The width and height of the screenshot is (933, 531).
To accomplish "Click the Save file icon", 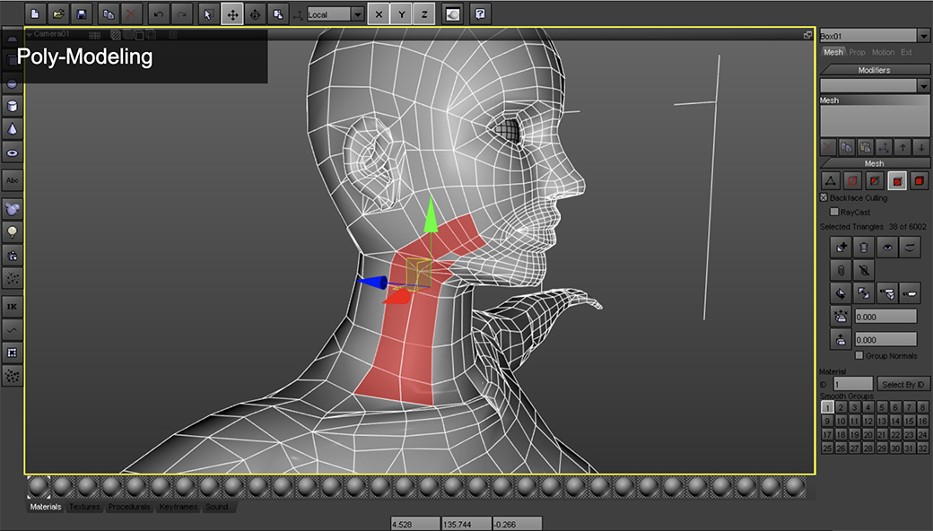I will click(82, 14).
